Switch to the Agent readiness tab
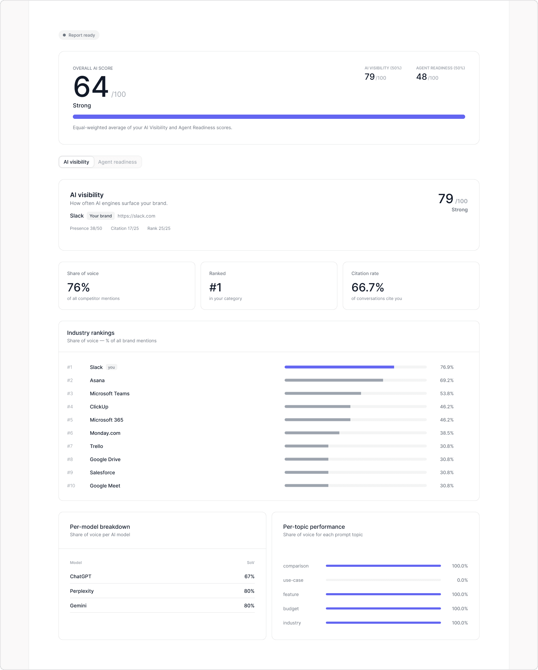 point(117,162)
